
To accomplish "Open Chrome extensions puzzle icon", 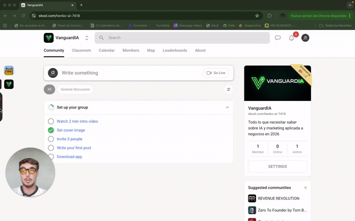I will click(269, 16).
